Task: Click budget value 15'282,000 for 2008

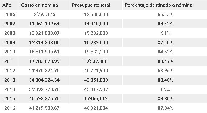Action: click(96, 33)
